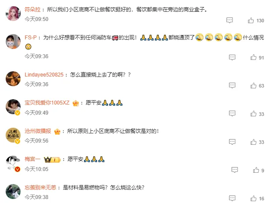Like 沧州微播报's comment with 33 likes
This screenshot has width=276, height=206.
click(x=253, y=142)
